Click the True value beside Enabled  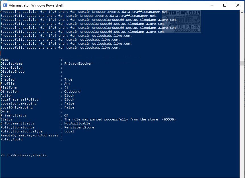[68, 79]
